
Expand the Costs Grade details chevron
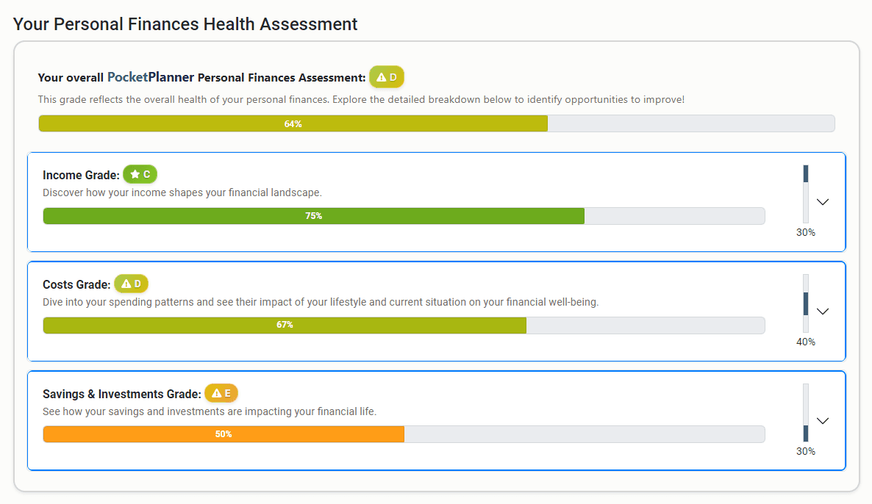(x=823, y=312)
